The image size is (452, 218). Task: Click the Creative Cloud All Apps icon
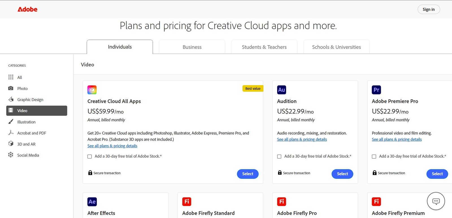(92, 90)
